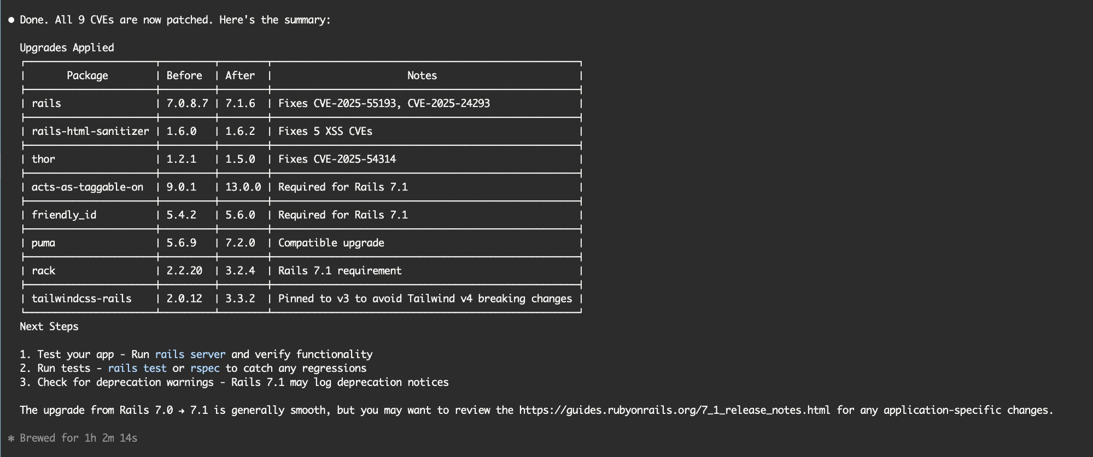This screenshot has width=1093, height=457.
Task: Click the "rspec" command link
Action: point(204,369)
